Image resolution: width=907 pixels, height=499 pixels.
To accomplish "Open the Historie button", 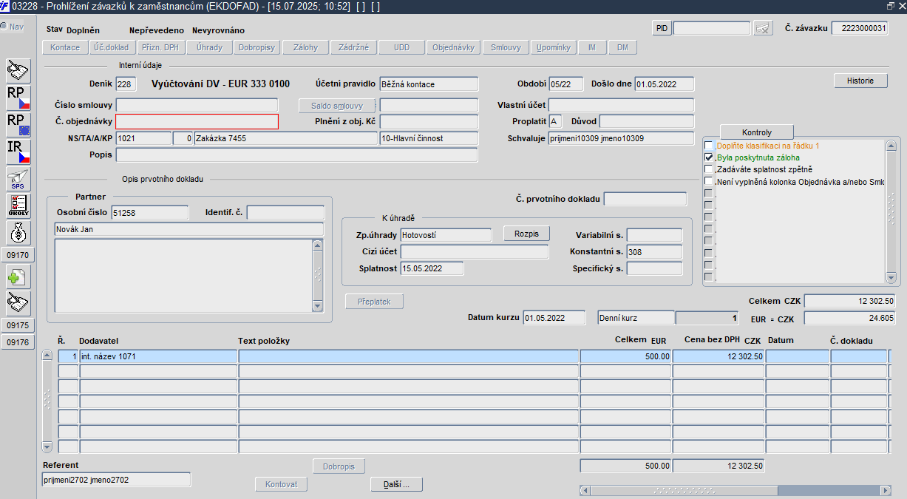I will coord(860,81).
